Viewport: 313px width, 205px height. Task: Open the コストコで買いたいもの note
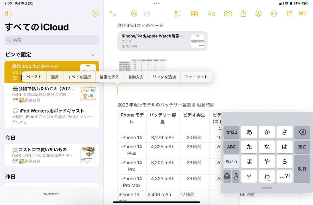(x=52, y=155)
